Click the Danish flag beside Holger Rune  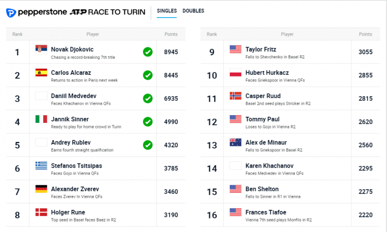click(x=41, y=212)
